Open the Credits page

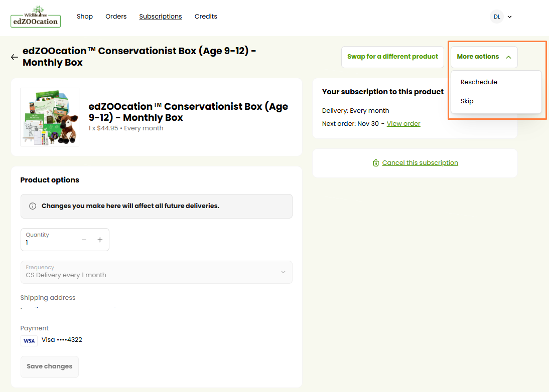[206, 17]
